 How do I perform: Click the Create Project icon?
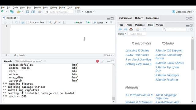12,12
